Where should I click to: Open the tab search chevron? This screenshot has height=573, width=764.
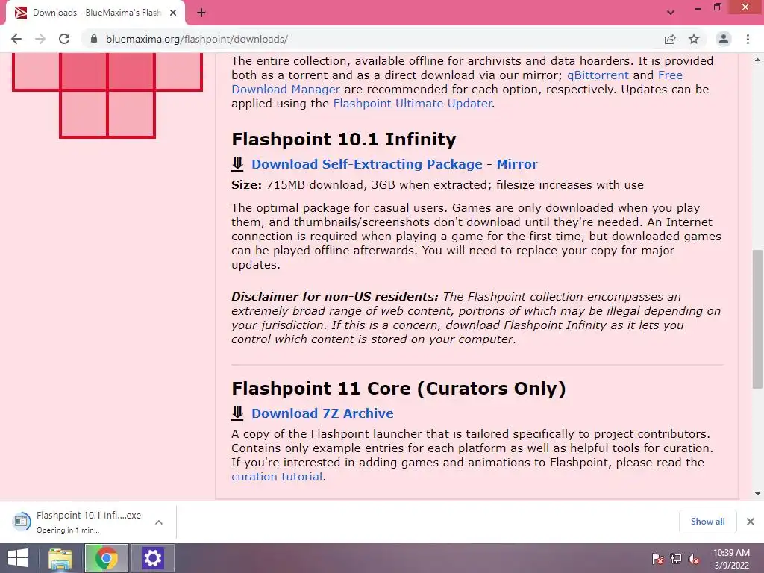tap(671, 13)
